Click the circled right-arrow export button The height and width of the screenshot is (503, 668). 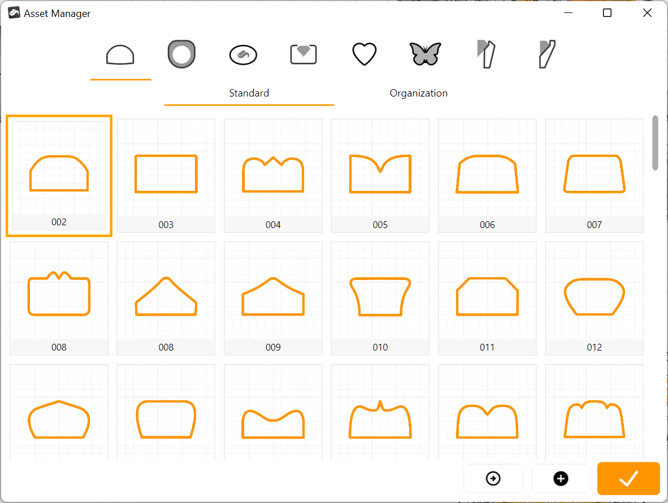[x=493, y=478]
